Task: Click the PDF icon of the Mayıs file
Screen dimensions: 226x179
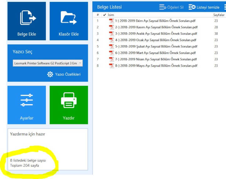Action: 111,66
